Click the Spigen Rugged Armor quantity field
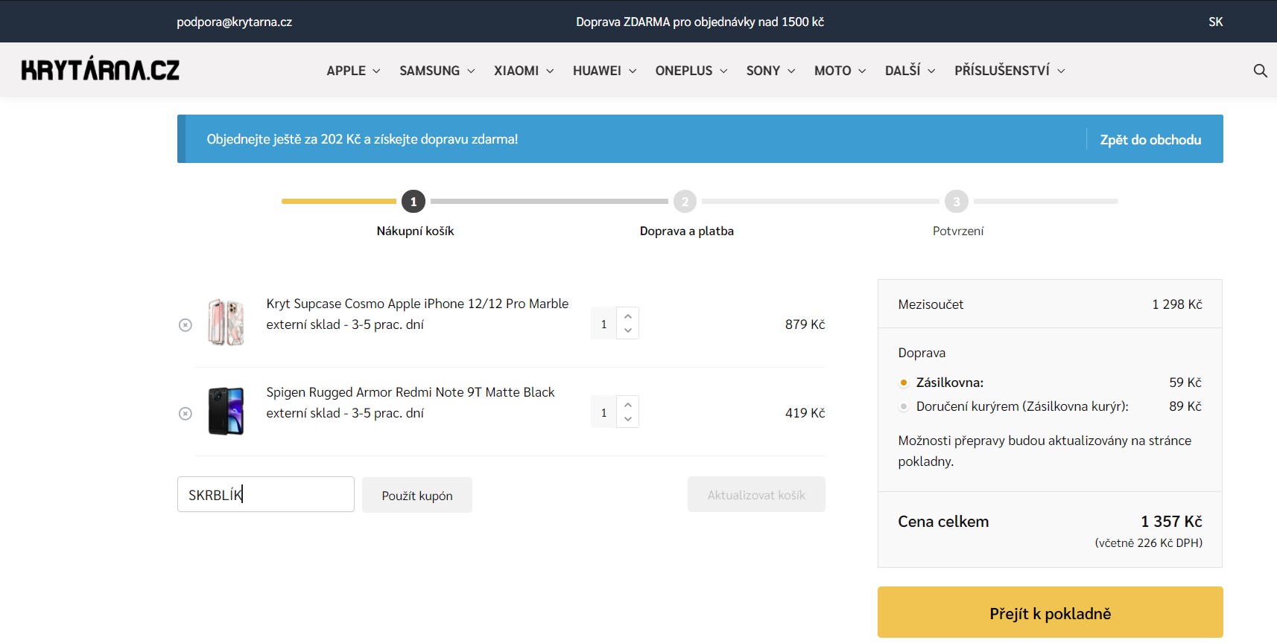The width and height of the screenshot is (1277, 643). click(603, 412)
